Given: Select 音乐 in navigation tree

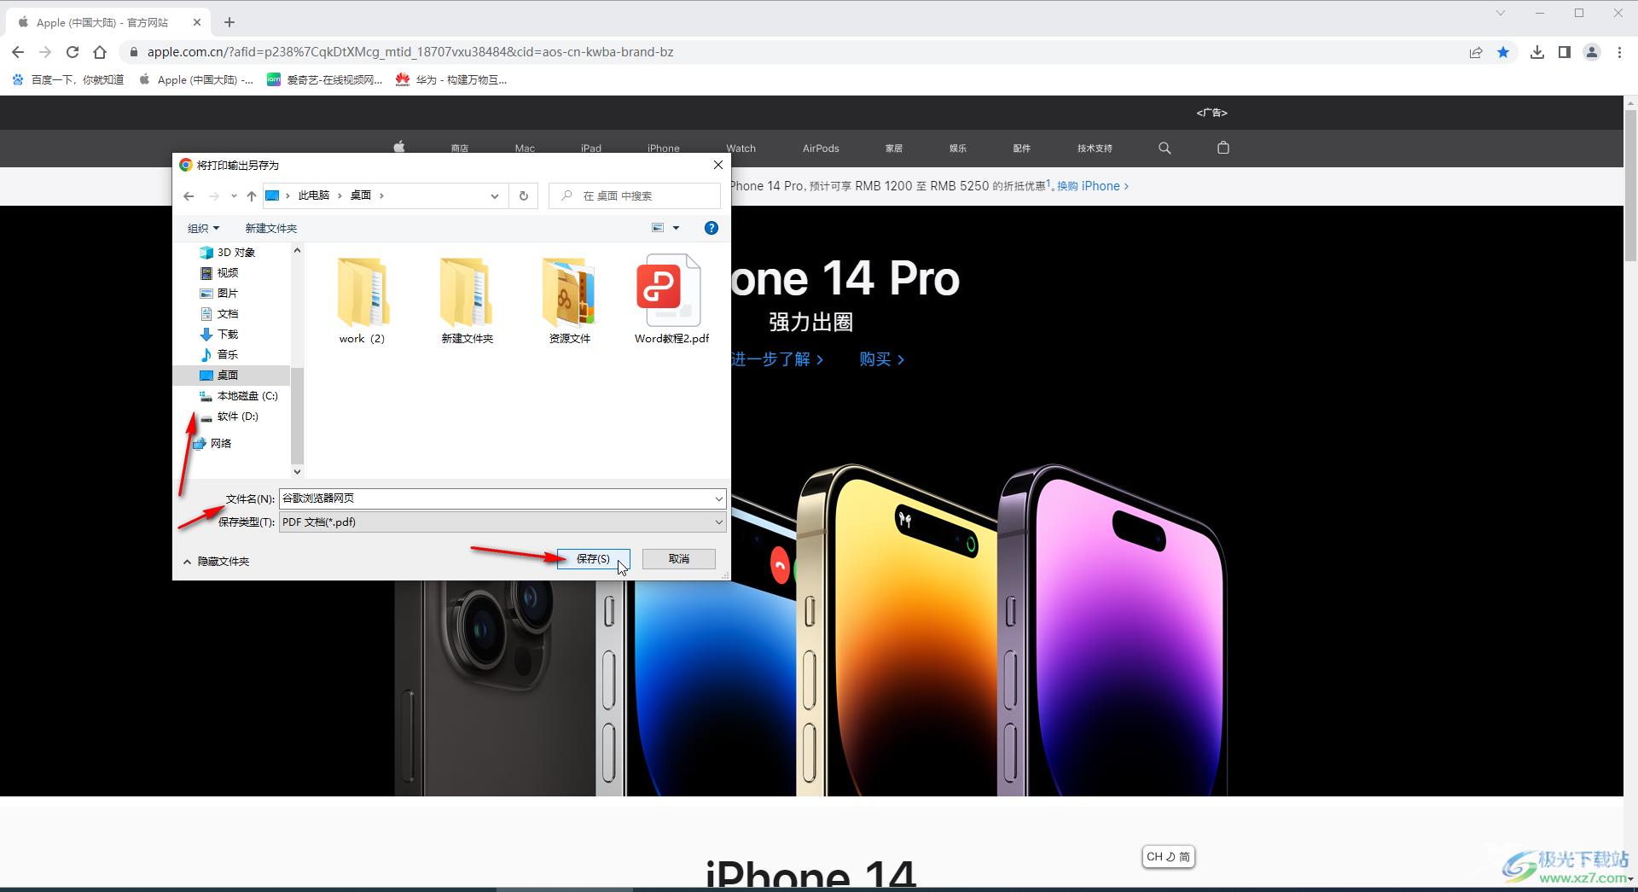Looking at the screenshot, I should (x=220, y=354).
